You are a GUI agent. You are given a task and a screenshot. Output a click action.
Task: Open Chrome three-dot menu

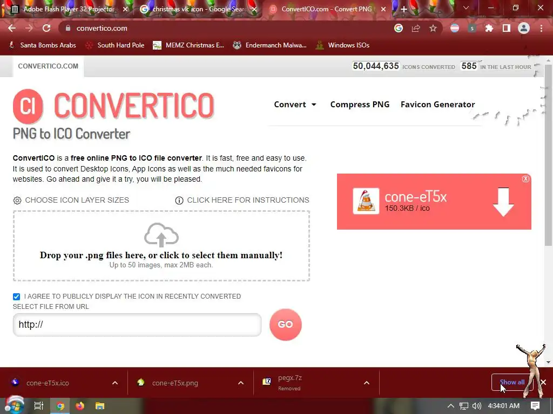[541, 28]
